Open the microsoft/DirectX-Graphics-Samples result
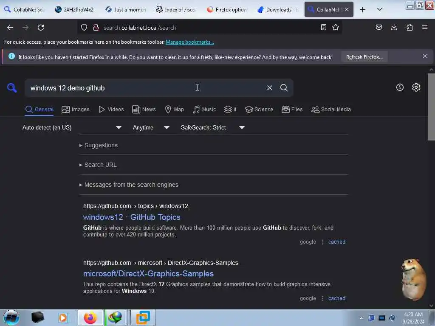This screenshot has height=326, width=435. (148, 274)
